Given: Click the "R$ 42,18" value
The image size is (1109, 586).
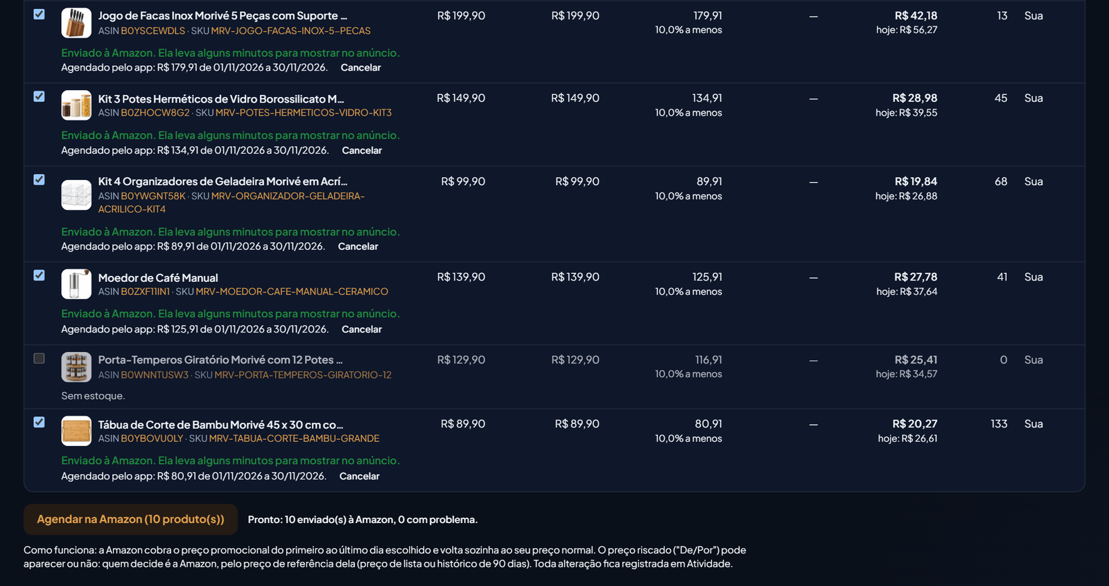Looking at the screenshot, I should [x=916, y=15].
